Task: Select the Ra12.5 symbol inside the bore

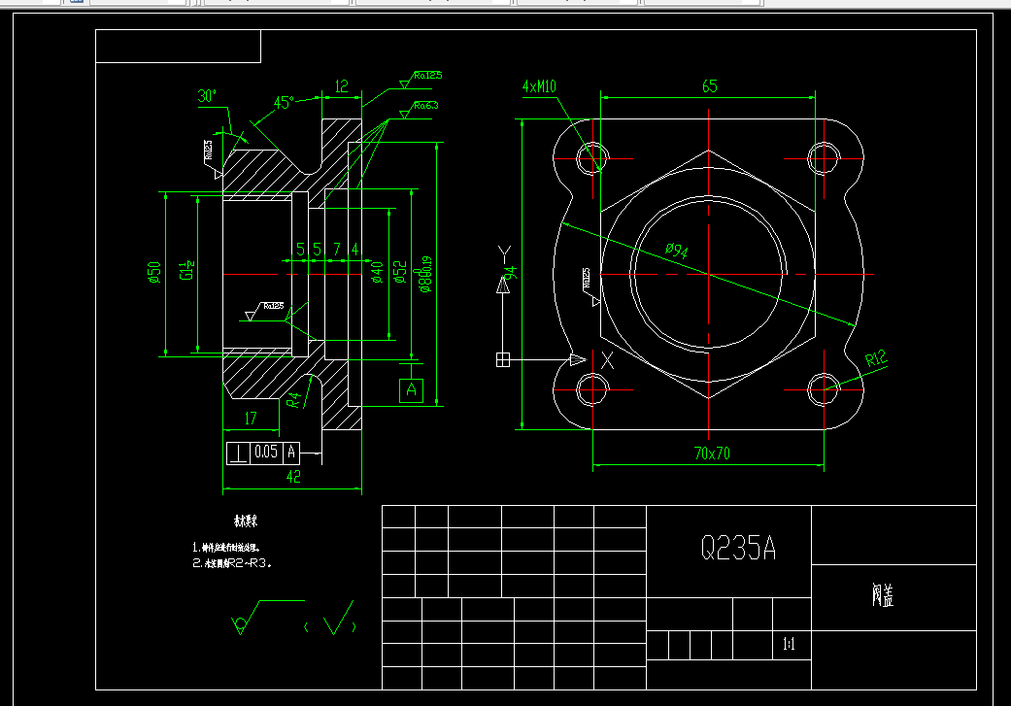Action: (x=265, y=311)
